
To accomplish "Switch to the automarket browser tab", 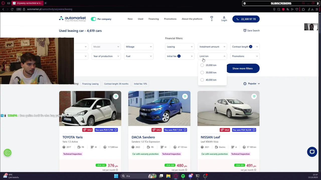I will 27,3.
